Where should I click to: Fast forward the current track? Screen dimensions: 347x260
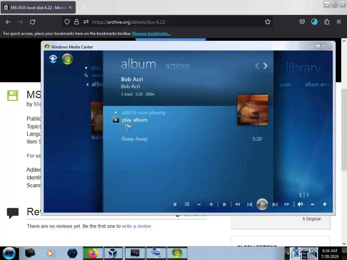pos(287,204)
